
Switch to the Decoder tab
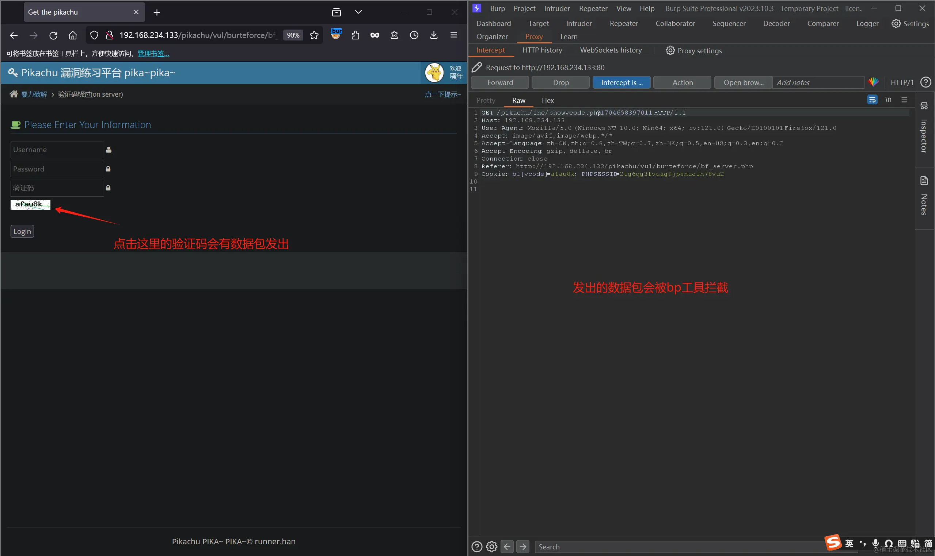tap(776, 23)
